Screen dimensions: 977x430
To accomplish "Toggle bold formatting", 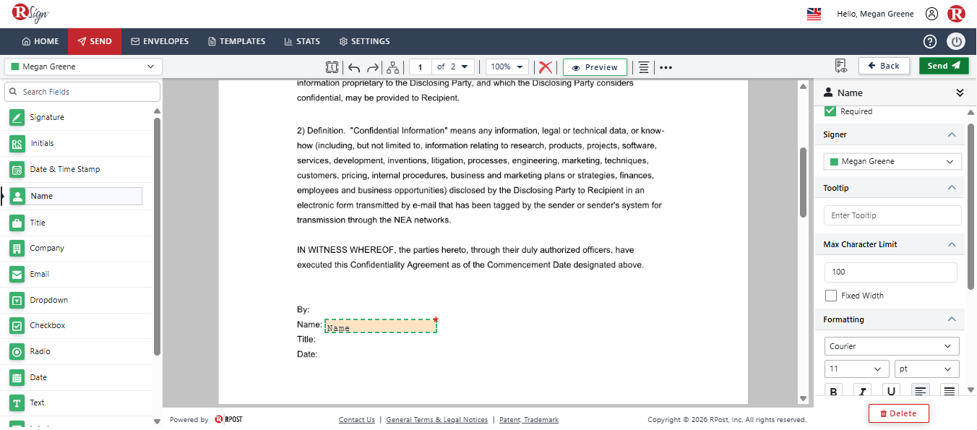I will (x=833, y=391).
